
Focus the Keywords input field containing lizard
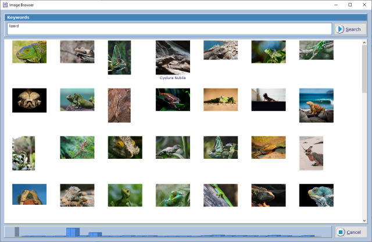pos(169,29)
